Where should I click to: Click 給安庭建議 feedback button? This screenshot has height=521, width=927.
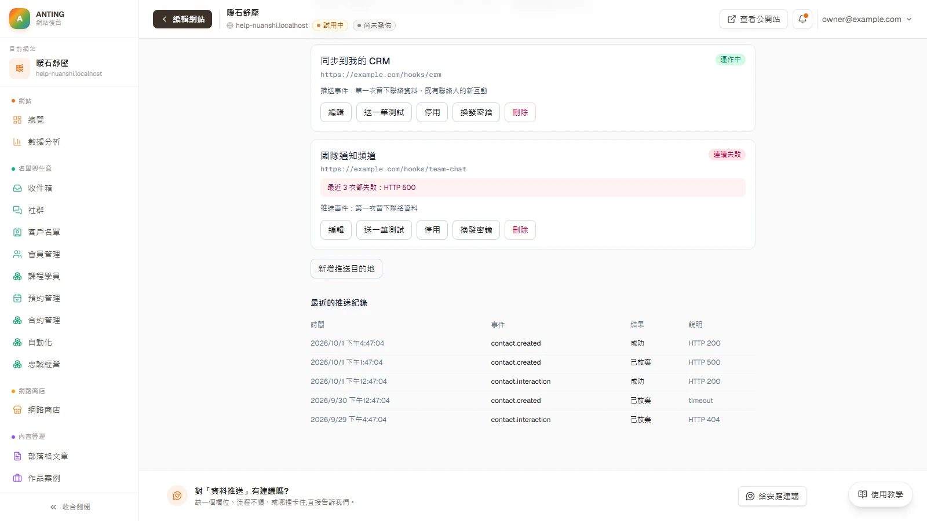click(x=772, y=496)
